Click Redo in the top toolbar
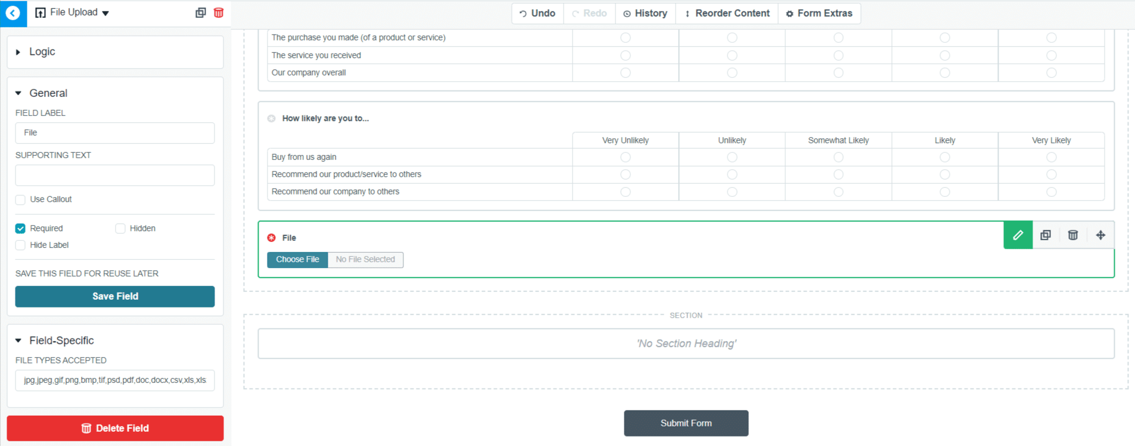1135x446 pixels. coord(589,13)
